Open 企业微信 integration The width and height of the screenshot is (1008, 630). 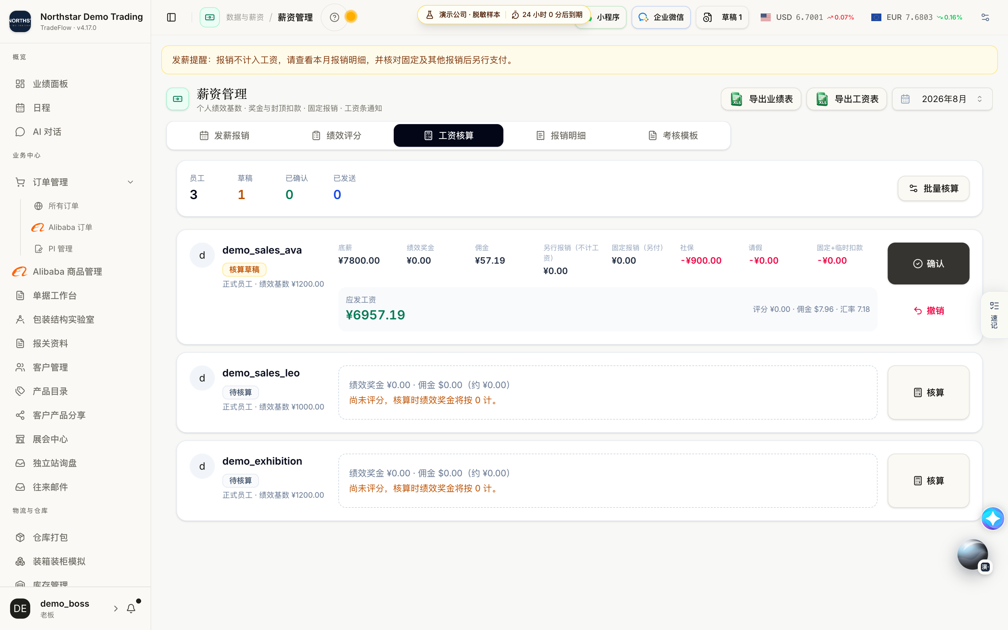click(661, 17)
